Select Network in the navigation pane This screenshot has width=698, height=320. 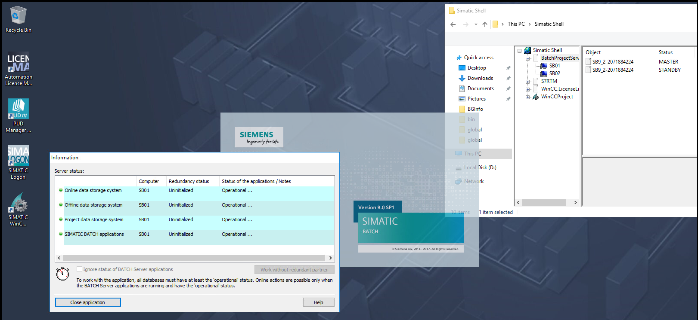(x=474, y=181)
